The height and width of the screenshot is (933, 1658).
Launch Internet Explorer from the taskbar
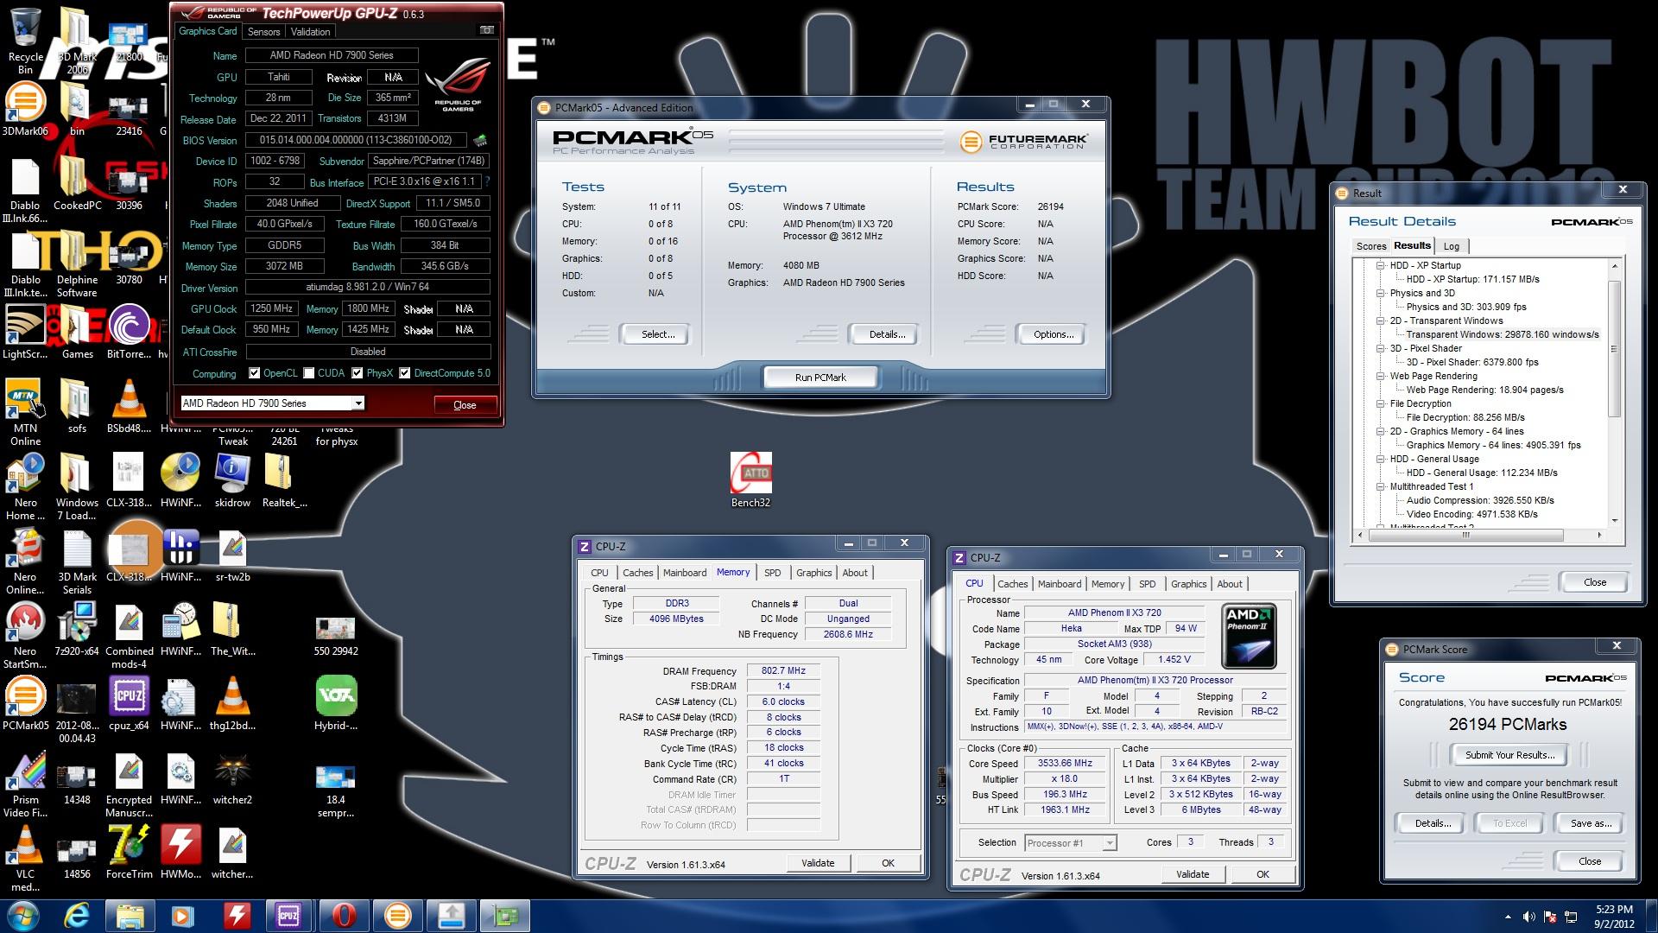click(78, 916)
